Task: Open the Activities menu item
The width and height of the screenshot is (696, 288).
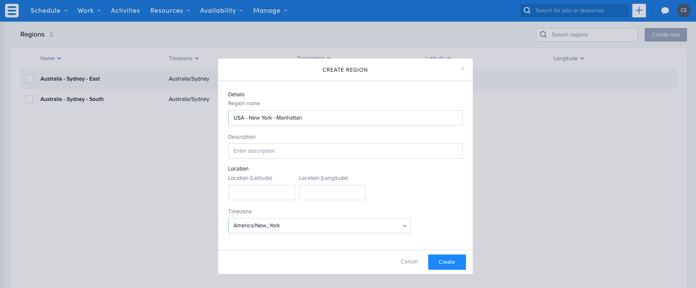Action: [125, 11]
